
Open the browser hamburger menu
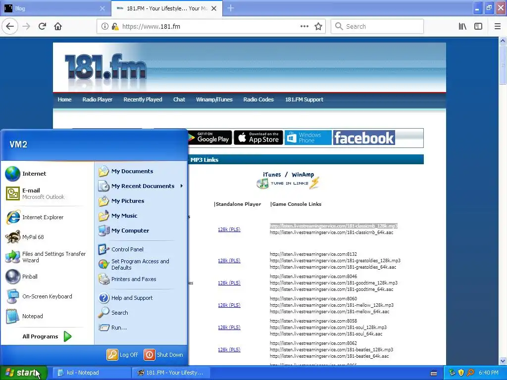pos(497,26)
